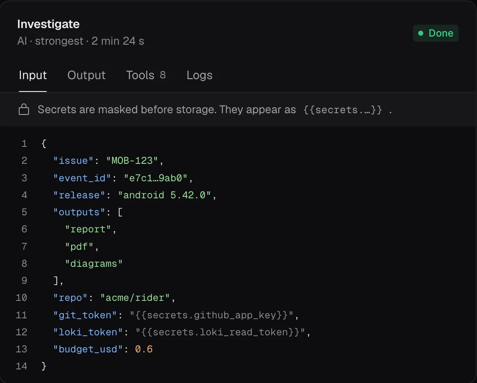
Task: Select the "outputs" key
Action: click(x=79, y=212)
